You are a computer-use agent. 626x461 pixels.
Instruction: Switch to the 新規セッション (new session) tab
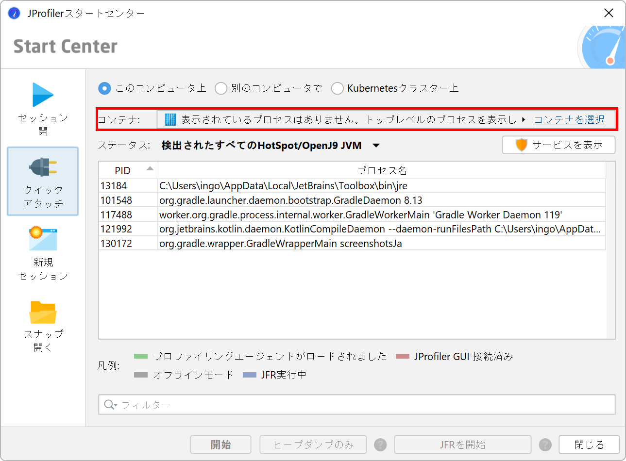(x=43, y=253)
